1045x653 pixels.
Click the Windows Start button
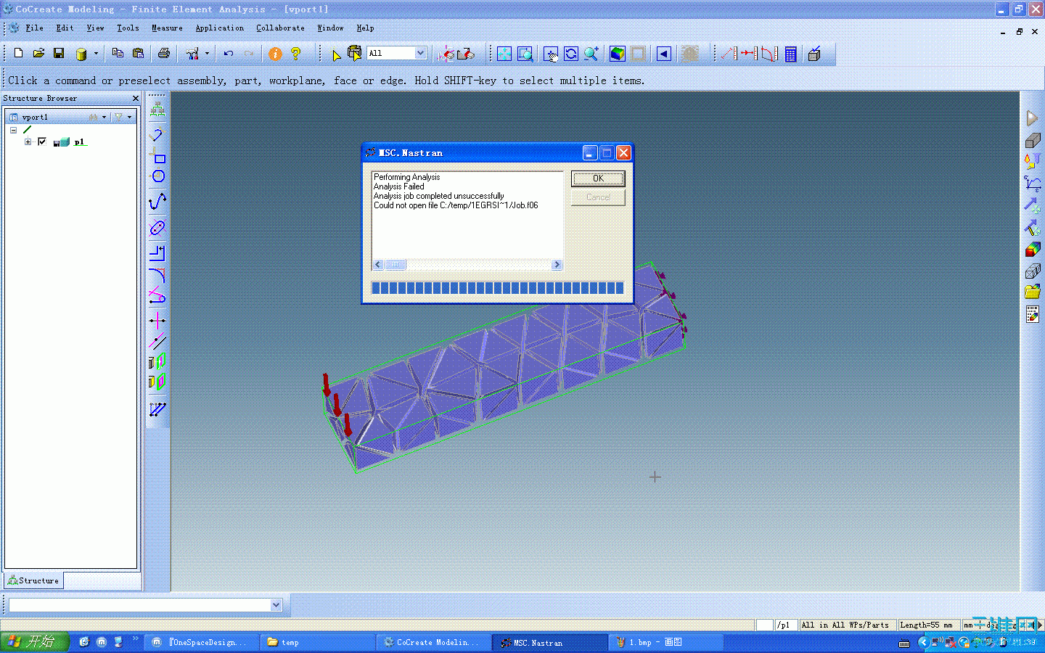tap(35, 642)
